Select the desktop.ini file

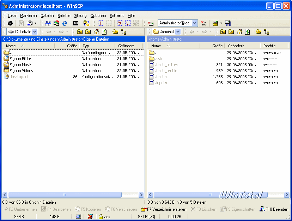(16, 77)
